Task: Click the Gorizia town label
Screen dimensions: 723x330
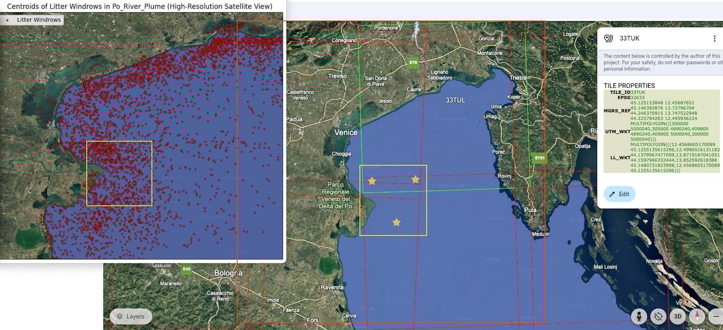Action: click(486, 39)
